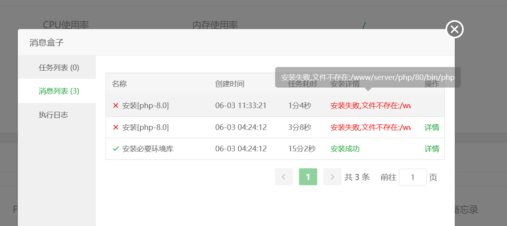
Task: Go to next page arrow
Action: click(332, 177)
